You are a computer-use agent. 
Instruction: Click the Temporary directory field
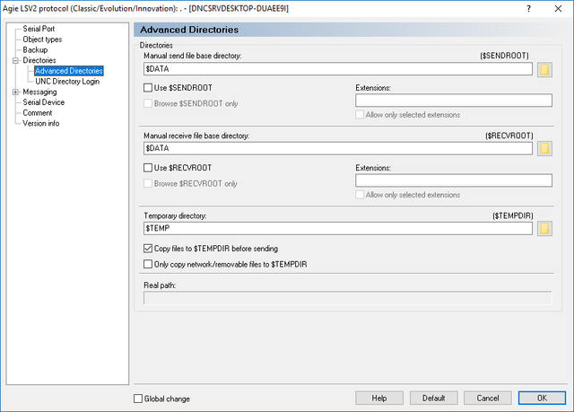[x=338, y=228]
